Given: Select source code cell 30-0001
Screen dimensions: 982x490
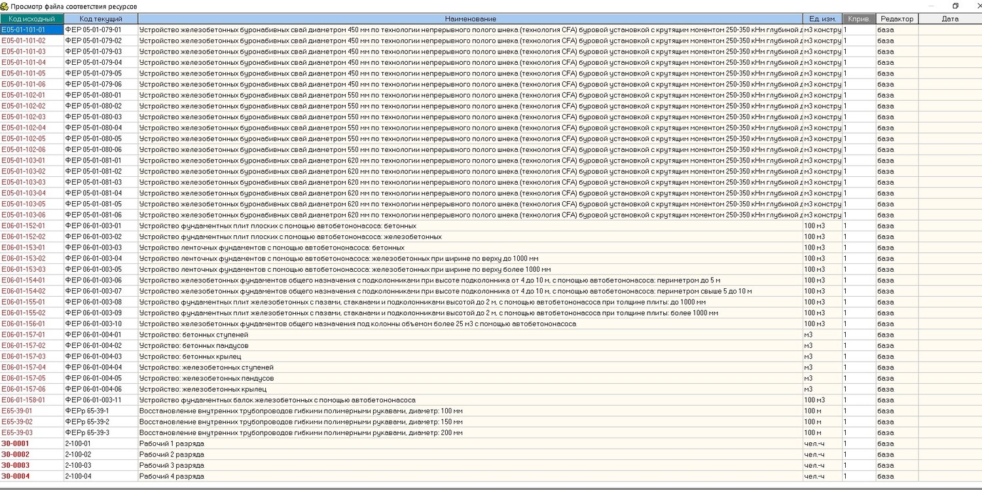Looking at the screenshot, I should (x=32, y=443).
